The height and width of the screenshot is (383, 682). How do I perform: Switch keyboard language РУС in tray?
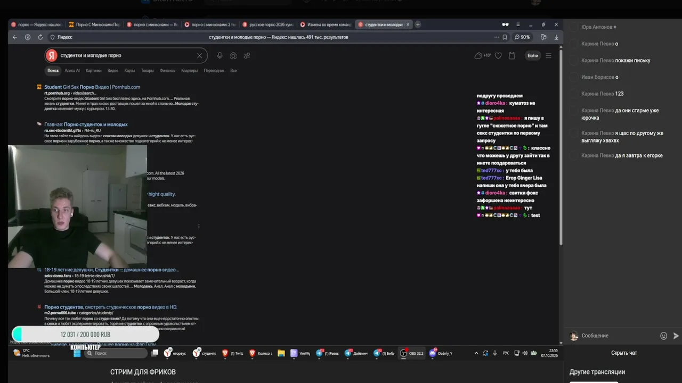point(506,353)
